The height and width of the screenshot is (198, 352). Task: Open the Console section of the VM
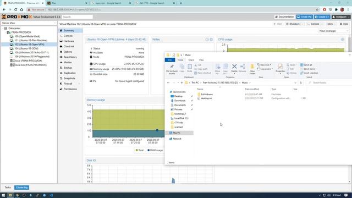point(68,36)
